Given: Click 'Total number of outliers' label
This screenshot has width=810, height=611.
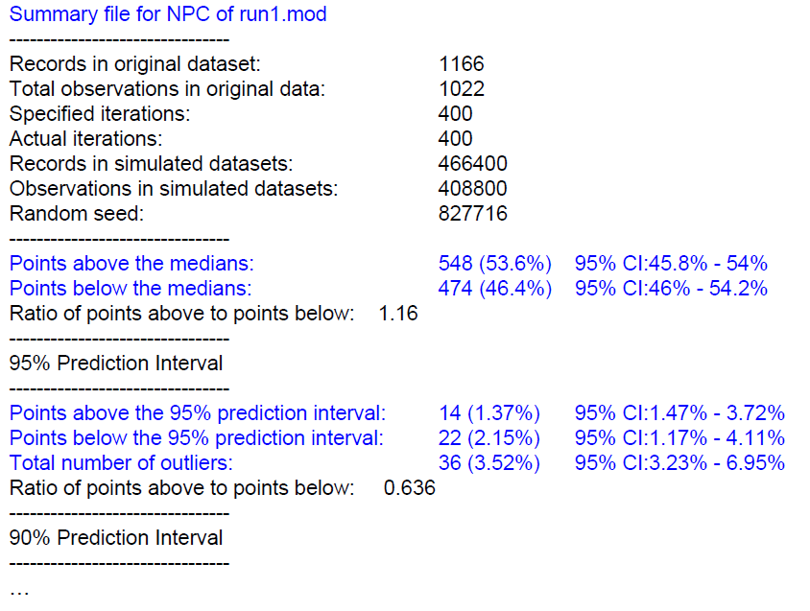Looking at the screenshot, I should click(121, 462).
